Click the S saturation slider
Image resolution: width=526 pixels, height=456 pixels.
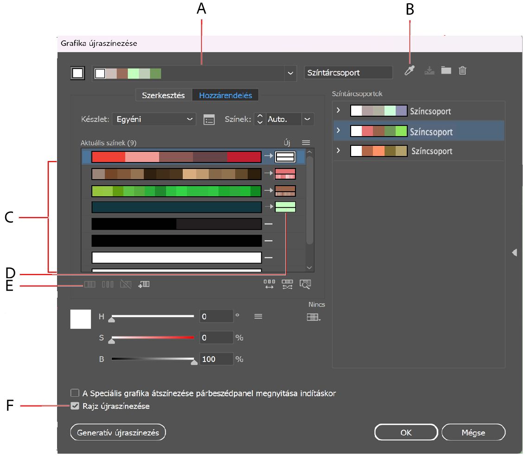click(x=153, y=337)
